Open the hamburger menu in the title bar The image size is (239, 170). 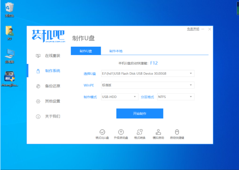point(203,29)
